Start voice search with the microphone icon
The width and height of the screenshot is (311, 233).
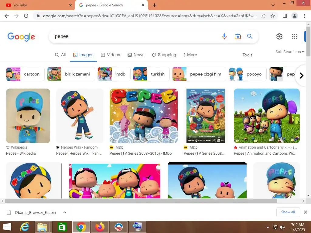(224, 36)
